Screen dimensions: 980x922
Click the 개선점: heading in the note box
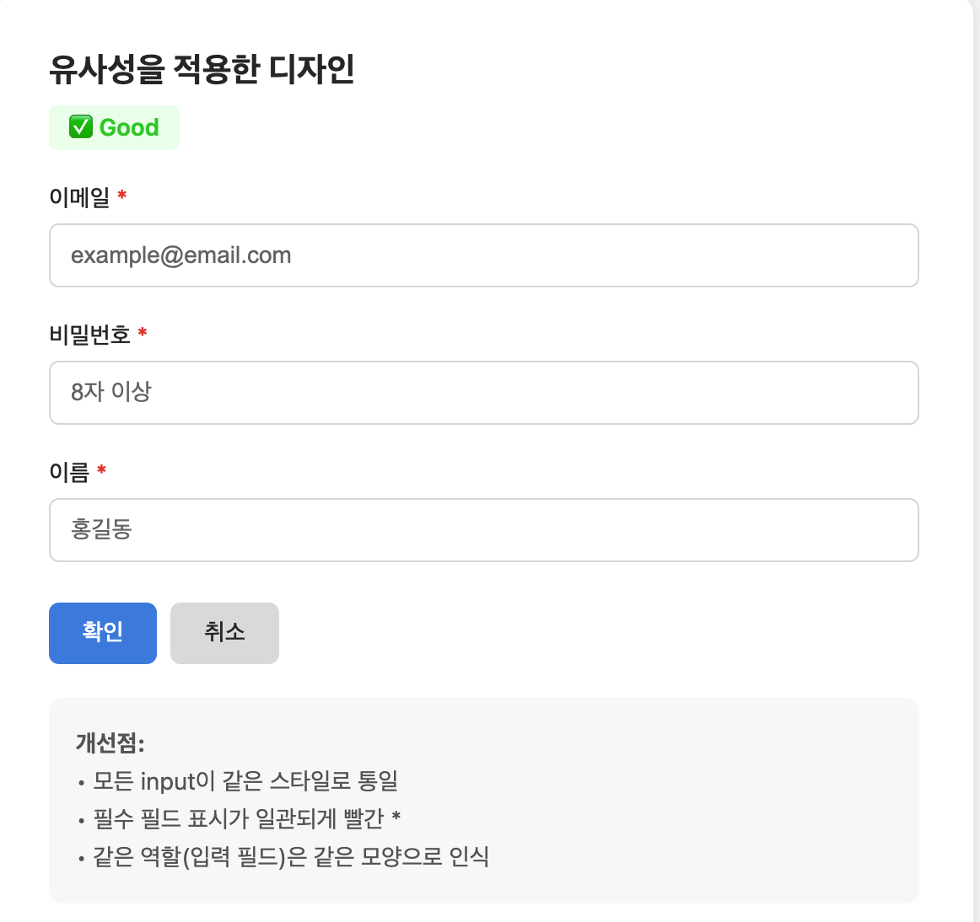[x=110, y=742]
